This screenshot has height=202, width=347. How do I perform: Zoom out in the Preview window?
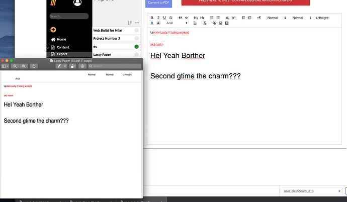tap(15, 66)
